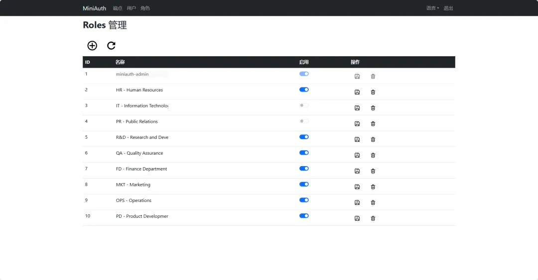Delete the OPS - Operations row
538x280 pixels.
pyautogui.click(x=373, y=202)
